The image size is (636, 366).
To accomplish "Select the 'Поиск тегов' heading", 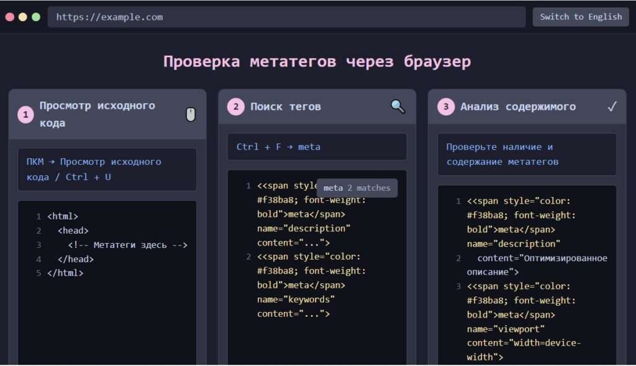I will [x=286, y=107].
